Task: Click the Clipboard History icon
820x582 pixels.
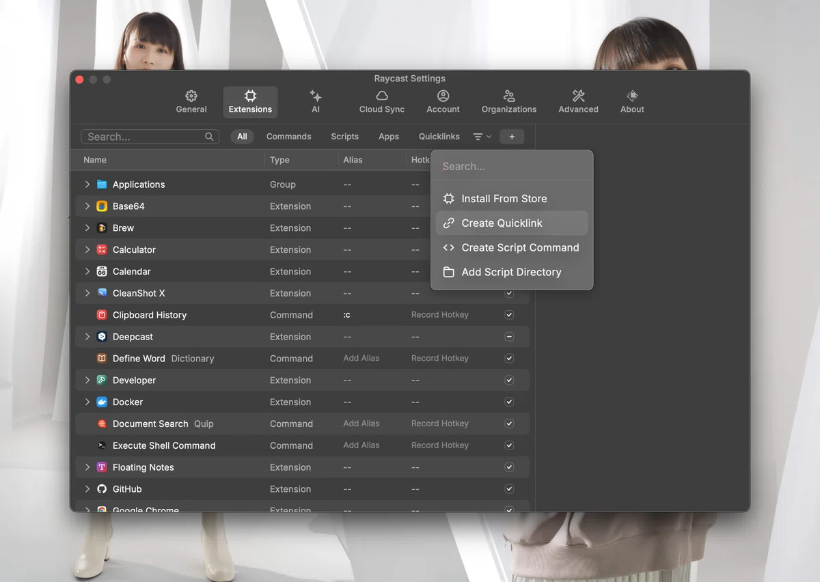Action: 102,315
